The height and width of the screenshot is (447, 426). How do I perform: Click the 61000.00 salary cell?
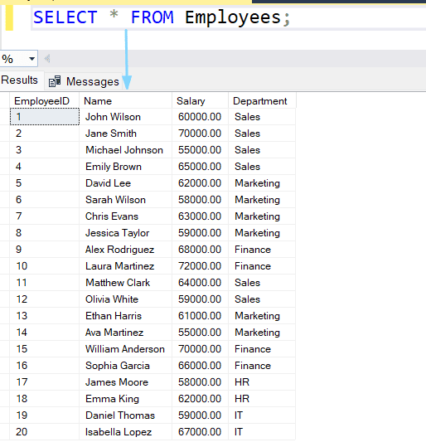[x=201, y=316]
